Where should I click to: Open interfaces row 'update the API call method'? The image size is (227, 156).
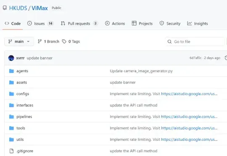tap(134, 105)
